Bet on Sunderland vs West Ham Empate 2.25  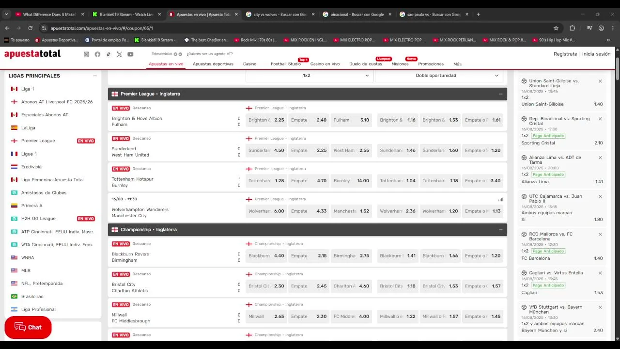pos(309,151)
